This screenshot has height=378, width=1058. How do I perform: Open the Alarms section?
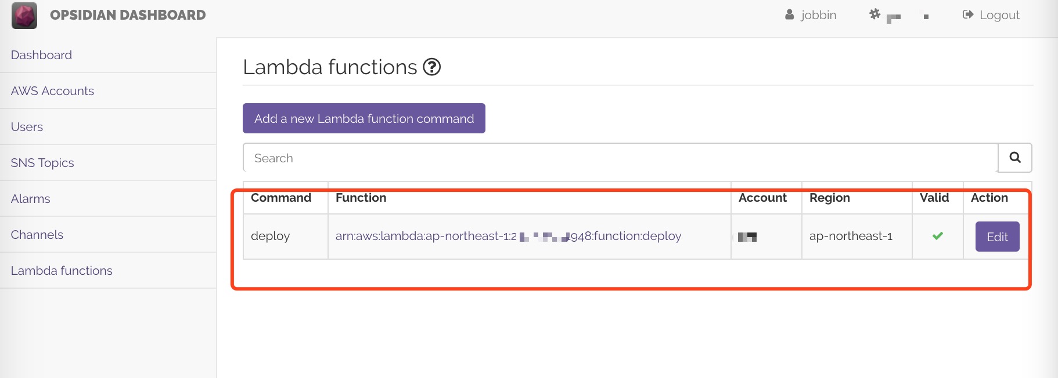click(x=30, y=199)
